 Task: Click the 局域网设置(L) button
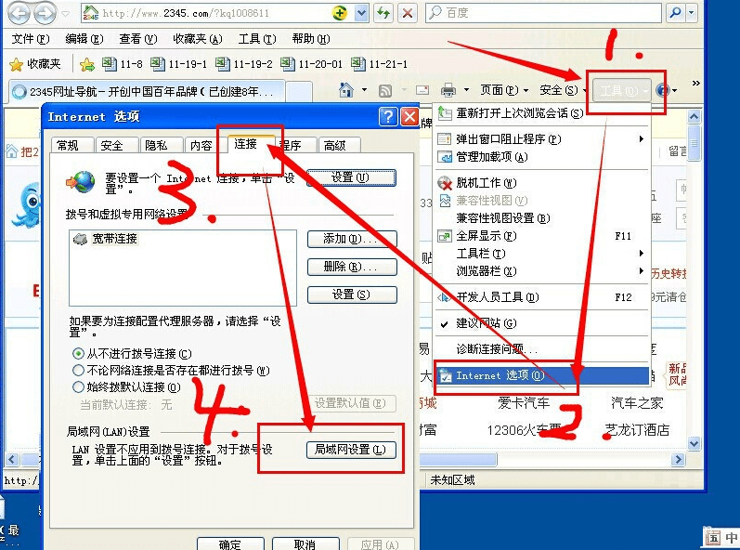350,450
